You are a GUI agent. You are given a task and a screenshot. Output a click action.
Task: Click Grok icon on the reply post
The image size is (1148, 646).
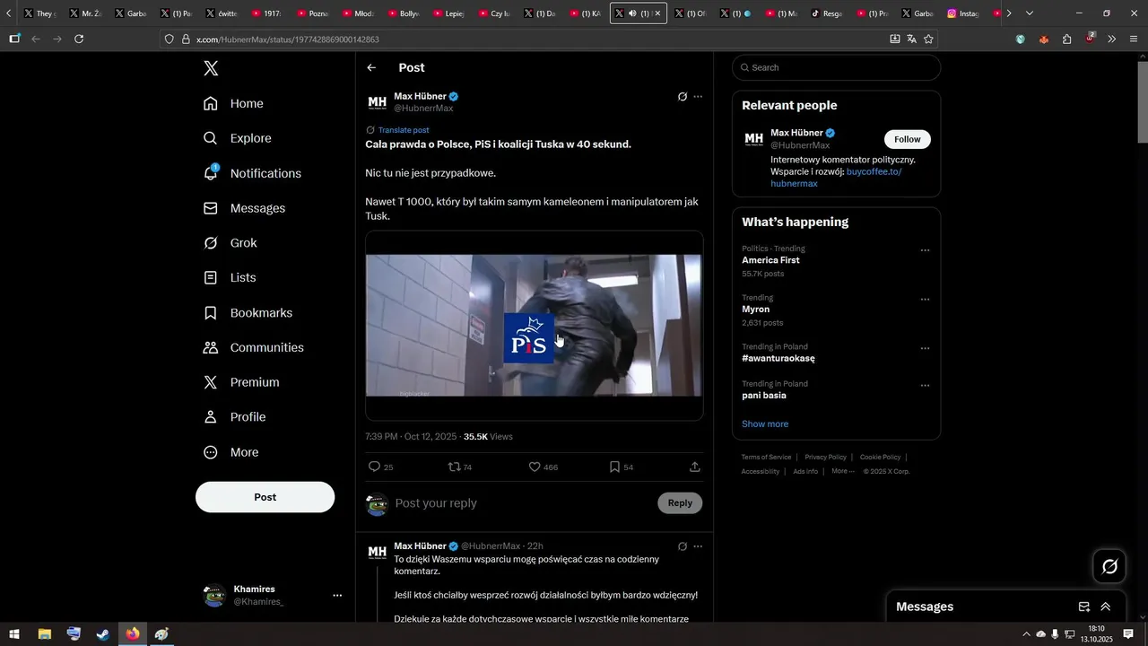pyautogui.click(x=683, y=546)
